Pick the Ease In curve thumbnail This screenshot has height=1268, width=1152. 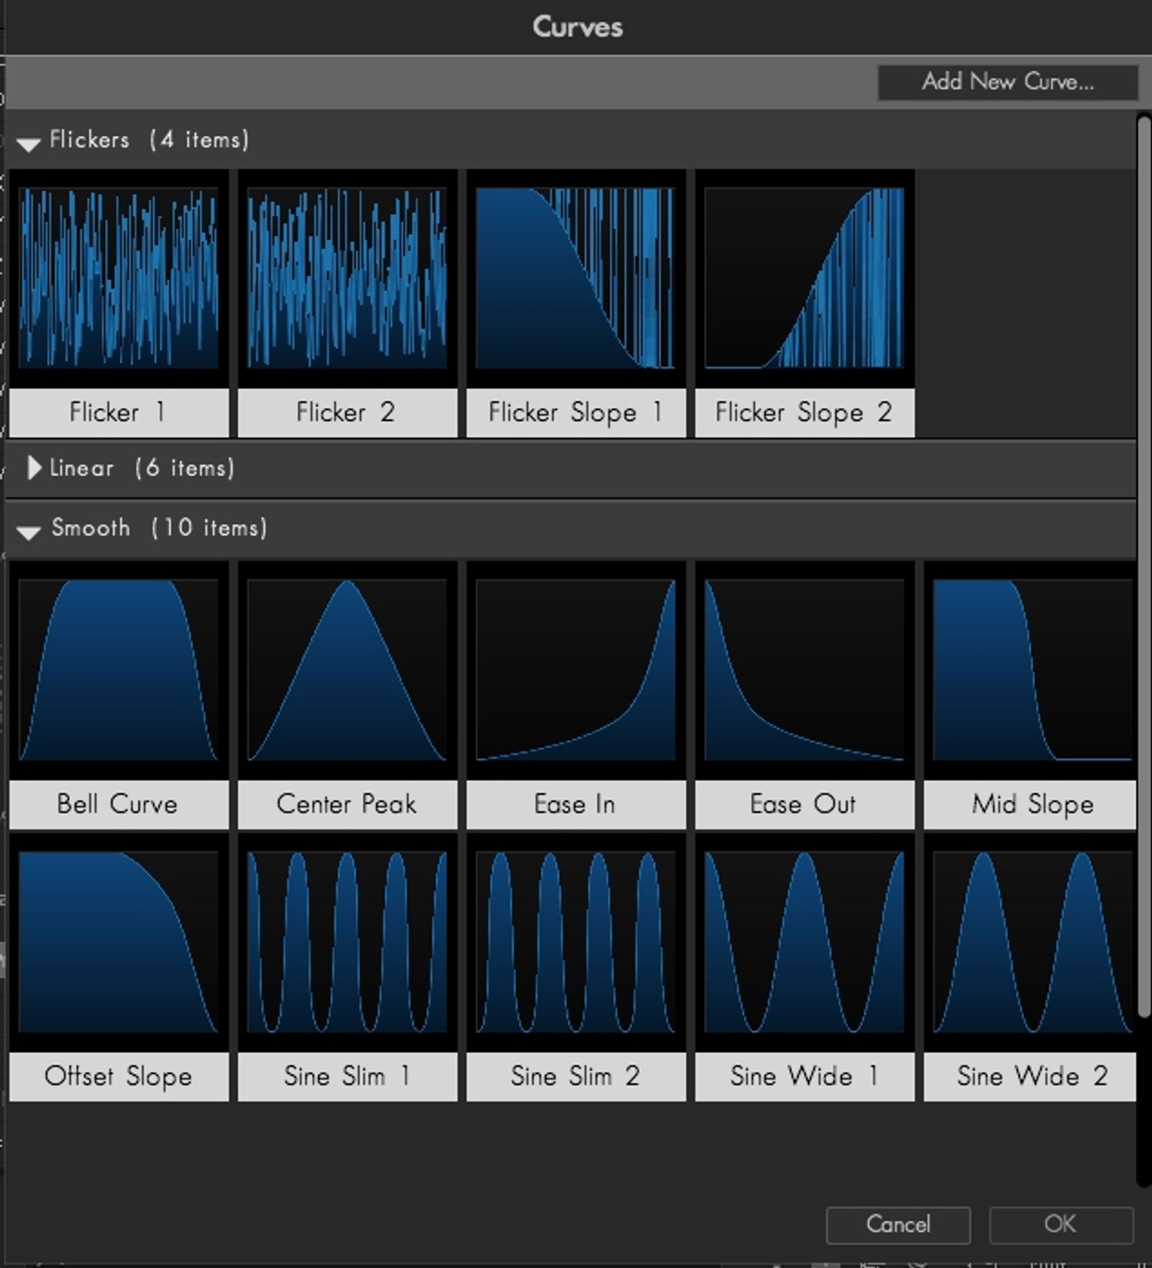coord(575,670)
